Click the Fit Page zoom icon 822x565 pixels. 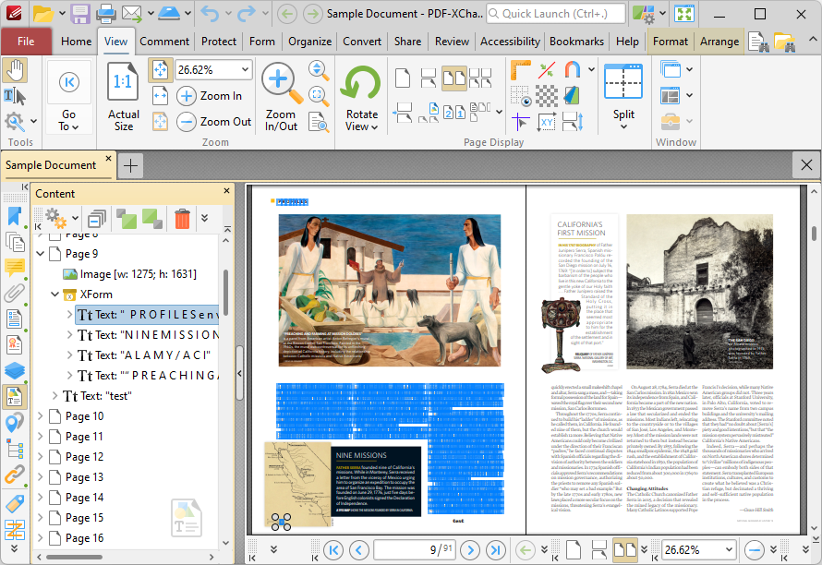click(160, 70)
